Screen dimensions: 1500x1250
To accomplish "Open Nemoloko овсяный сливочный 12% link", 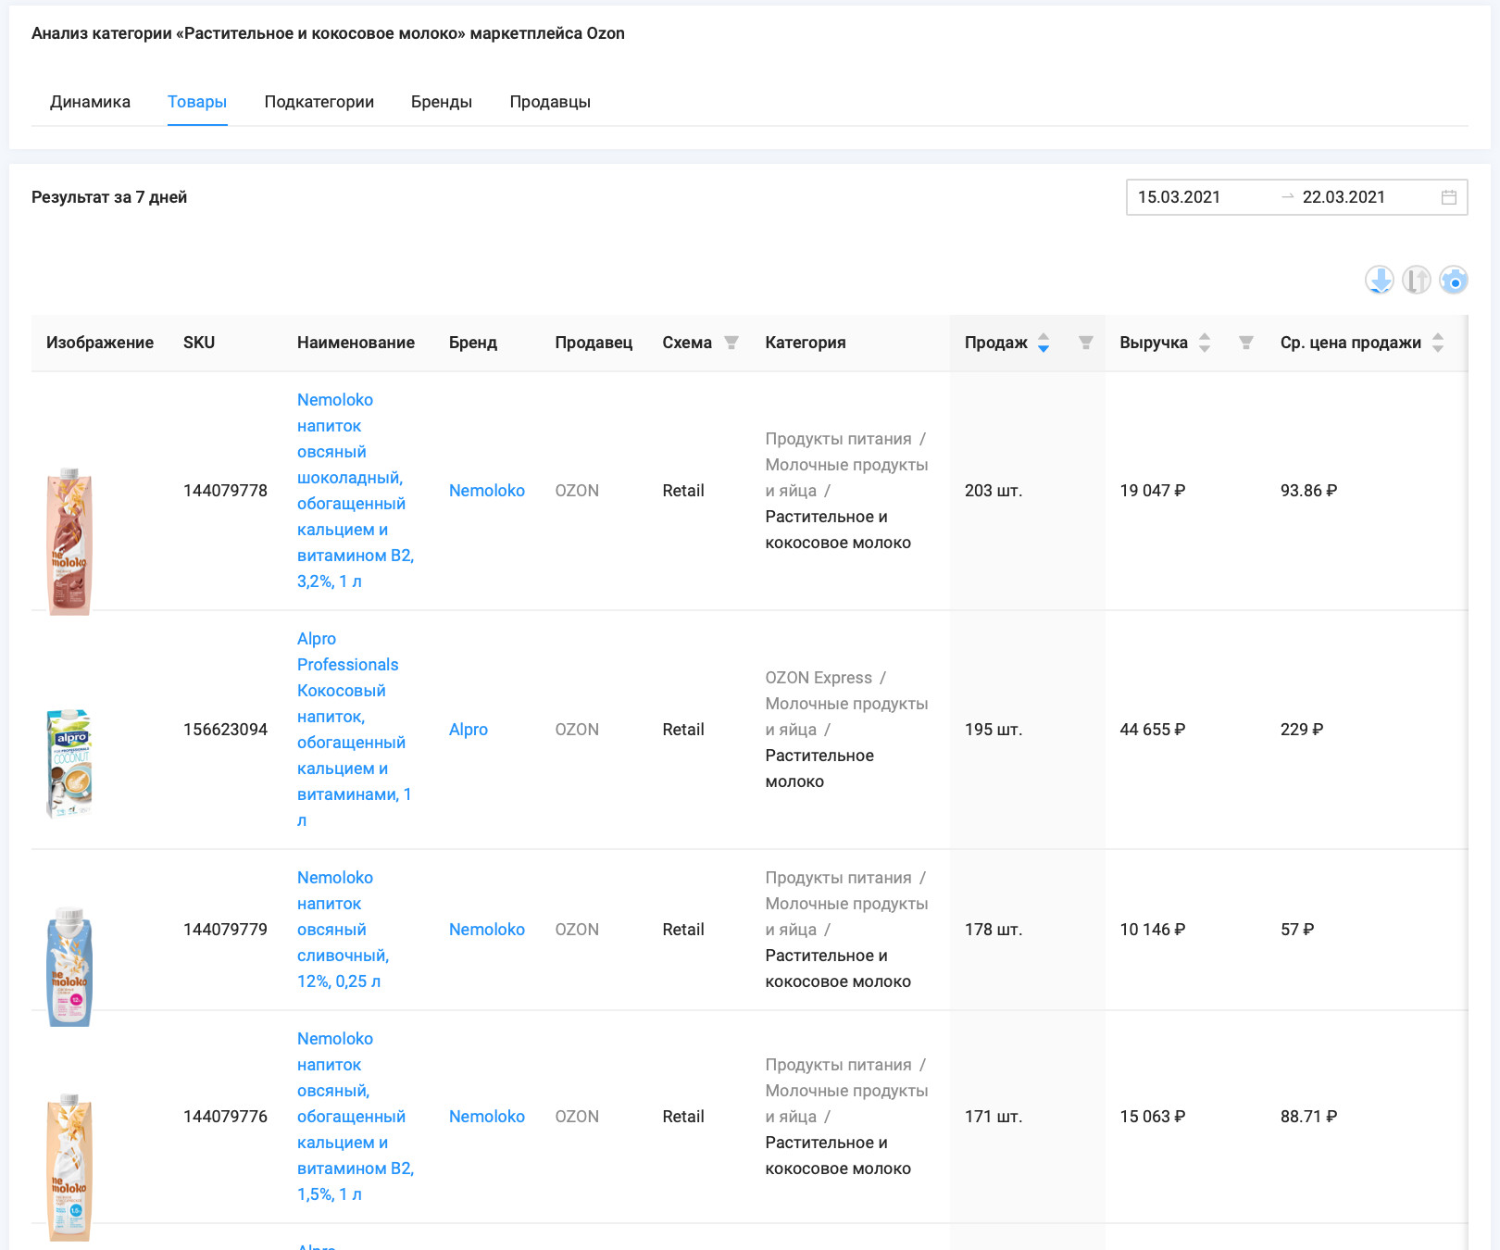I will [x=344, y=930].
